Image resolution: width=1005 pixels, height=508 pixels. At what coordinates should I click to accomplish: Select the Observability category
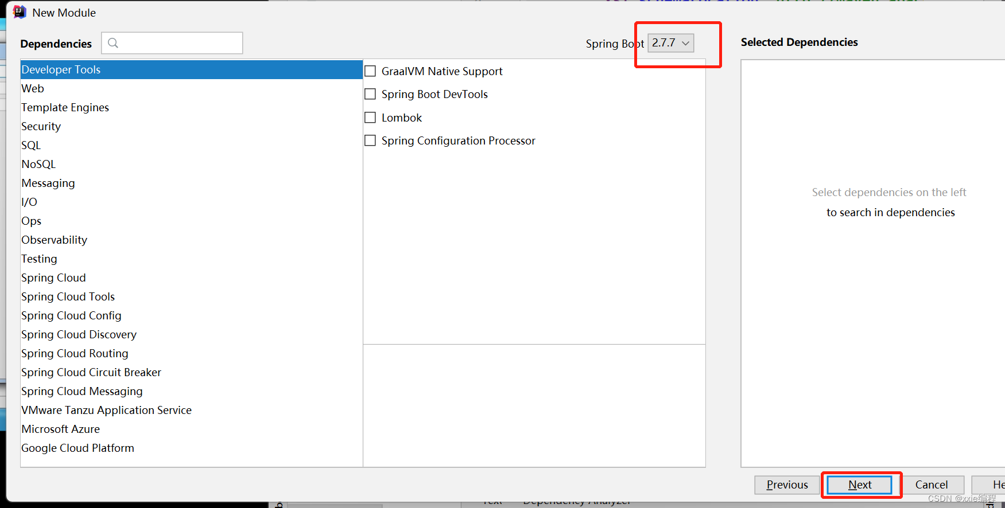[x=192, y=240]
